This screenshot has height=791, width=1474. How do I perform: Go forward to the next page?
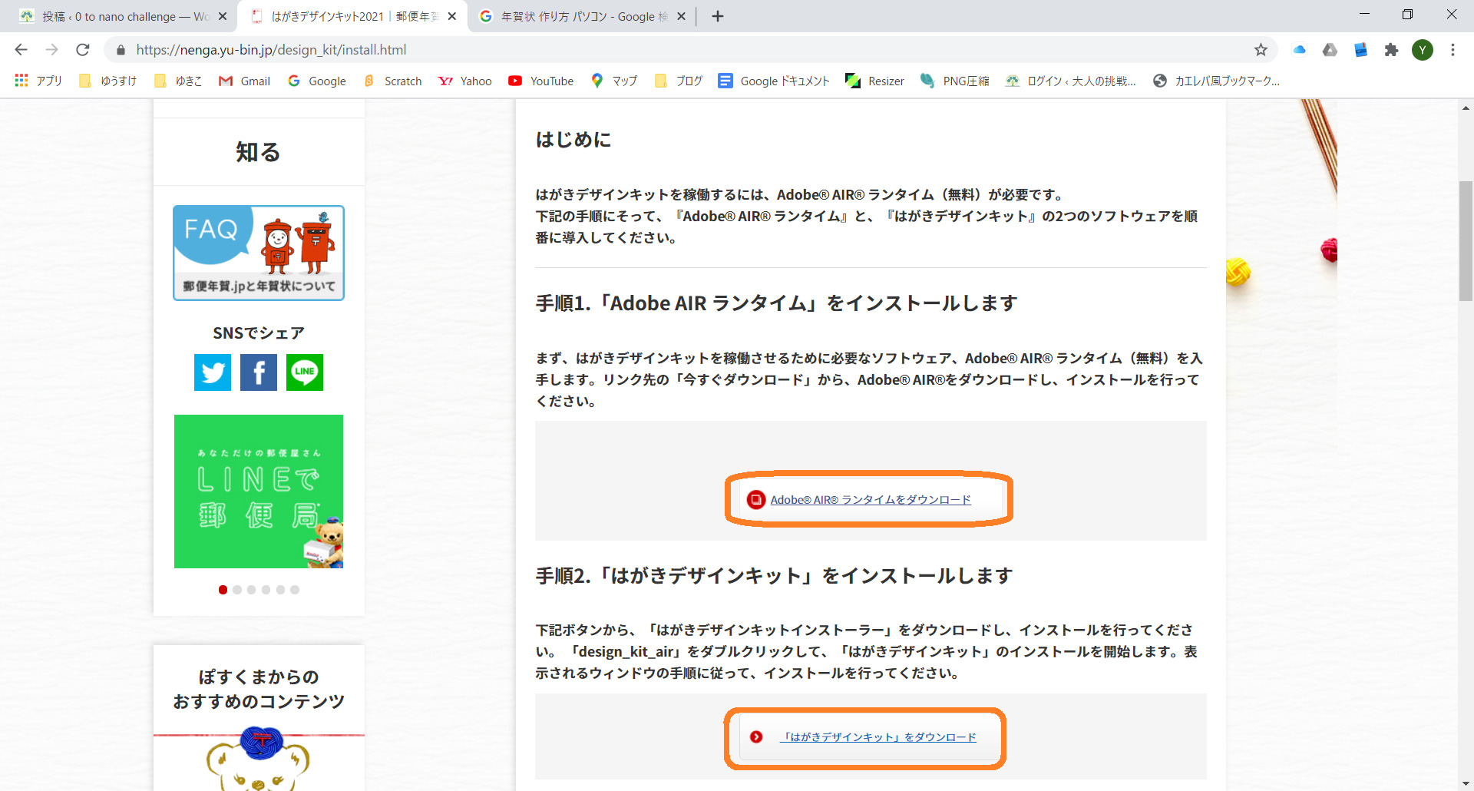[51, 50]
